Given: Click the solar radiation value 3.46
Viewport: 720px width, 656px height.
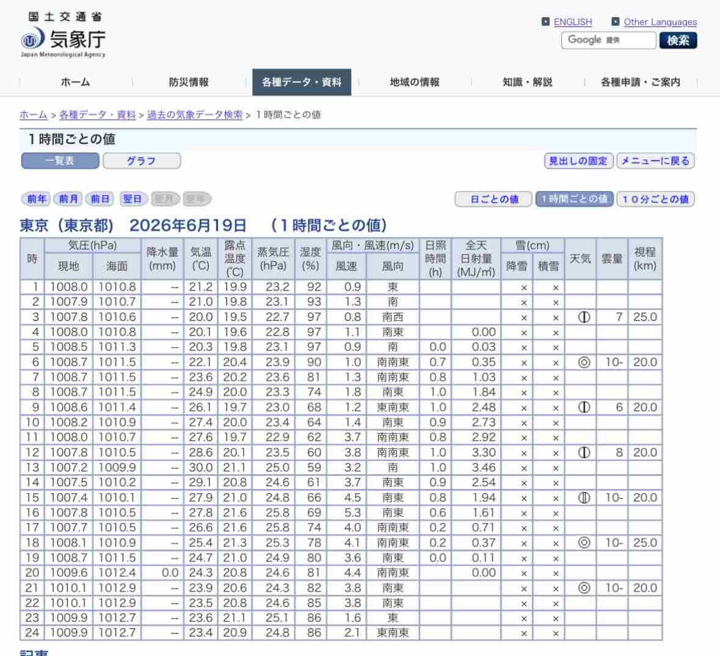Looking at the screenshot, I should 484,467.
